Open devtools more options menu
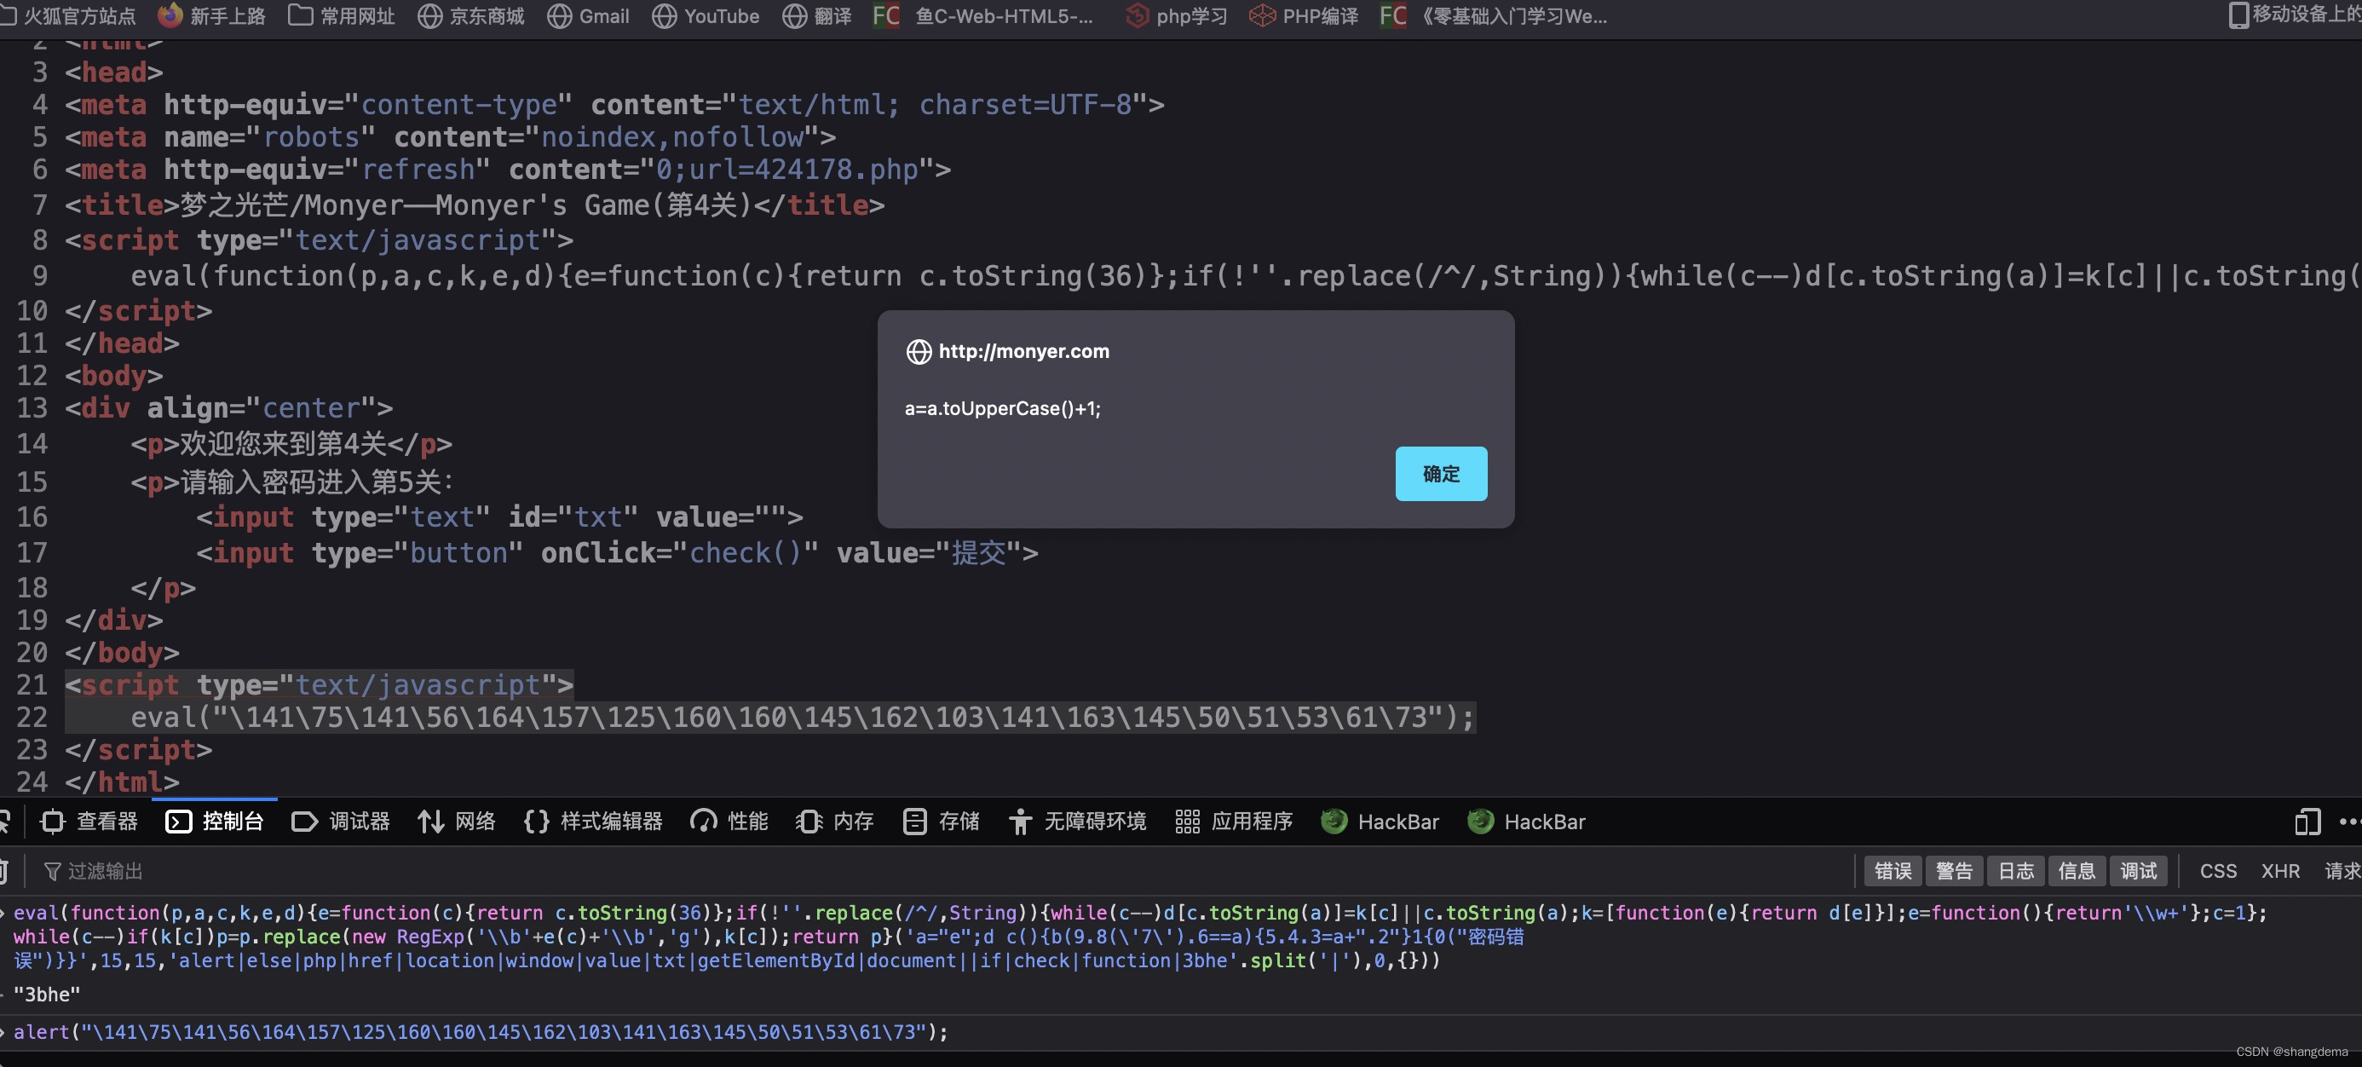The width and height of the screenshot is (2362, 1067). coord(2349,821)
